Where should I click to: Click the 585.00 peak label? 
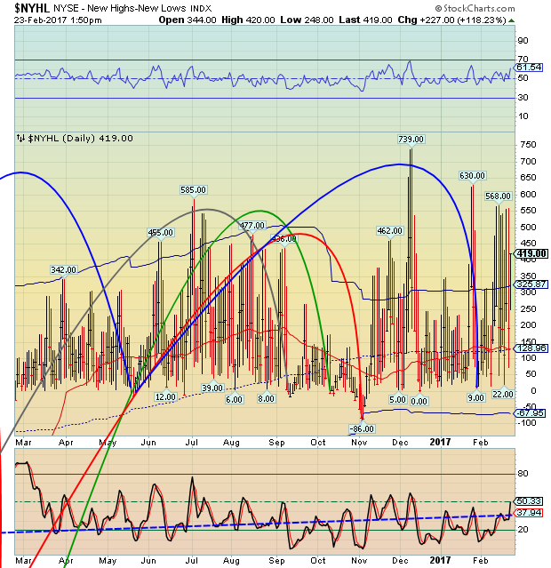click(x=193, y=190)
